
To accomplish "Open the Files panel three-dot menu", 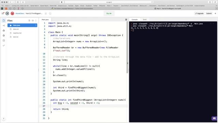I will pyautogui.click(x=36, y=20).
